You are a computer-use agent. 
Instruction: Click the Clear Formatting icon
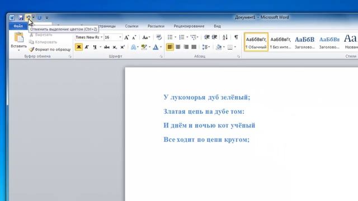(159, 37)
